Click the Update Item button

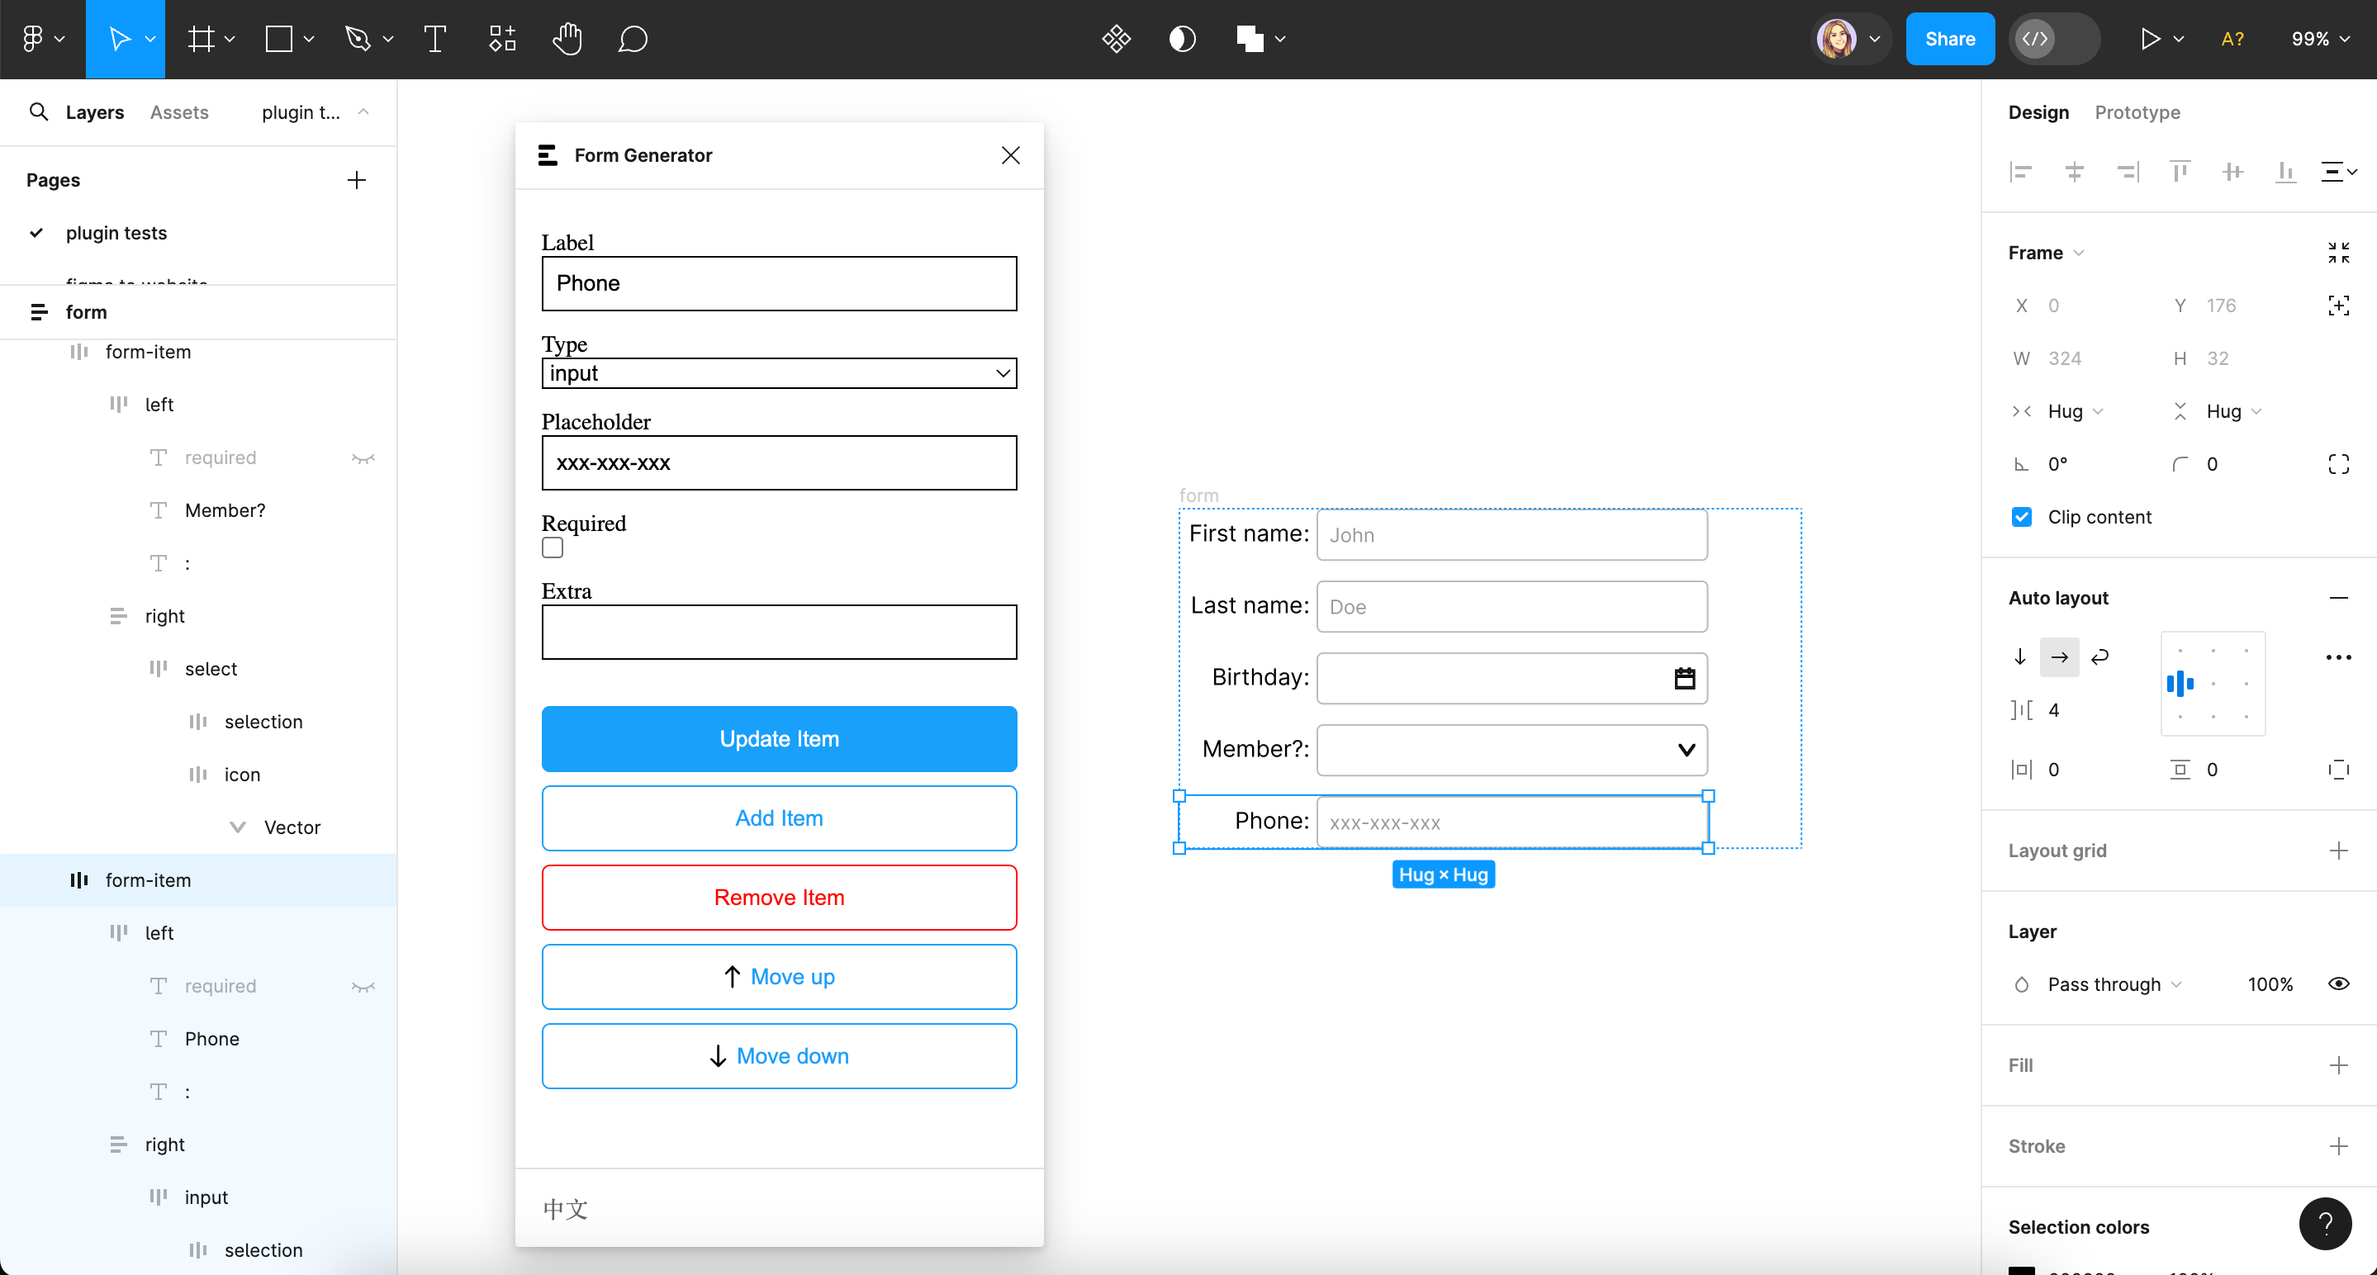779,738
